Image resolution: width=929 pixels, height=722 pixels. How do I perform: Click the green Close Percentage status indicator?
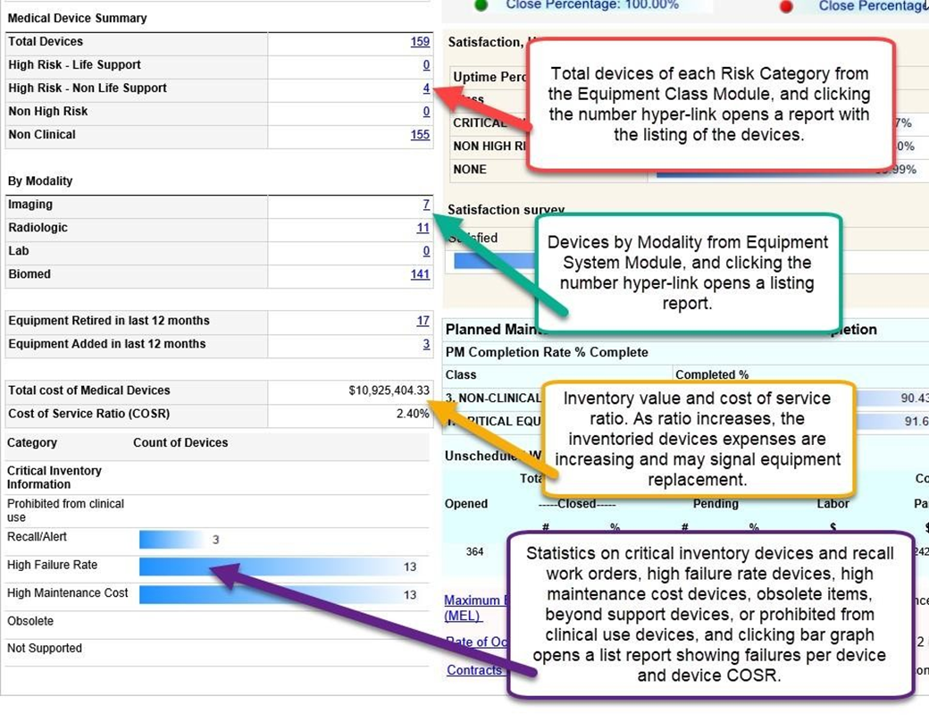pyautogui.click(x=481, y=5)
